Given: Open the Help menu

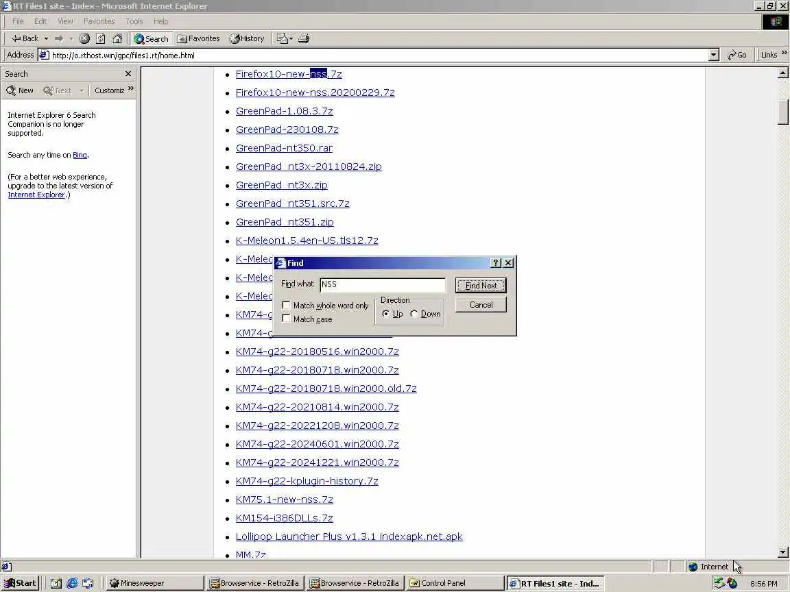Looking at the screenshot, I should (160, 21).
